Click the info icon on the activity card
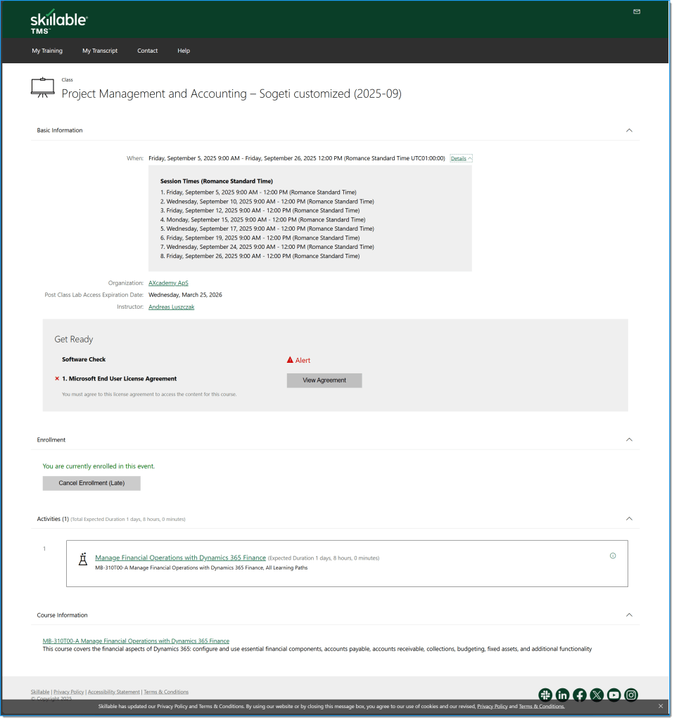 point(613,555)
